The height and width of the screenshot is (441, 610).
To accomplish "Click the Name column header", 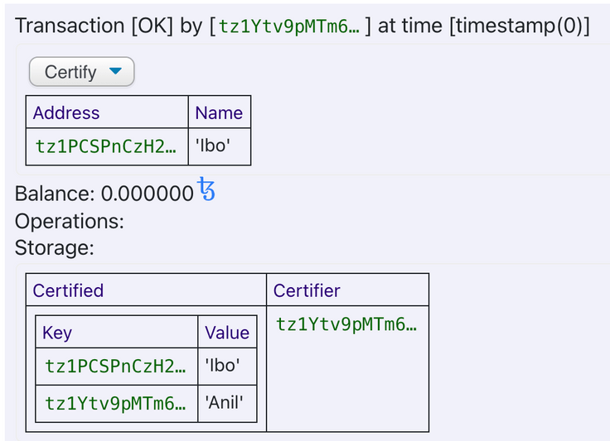I will [220, 113].
